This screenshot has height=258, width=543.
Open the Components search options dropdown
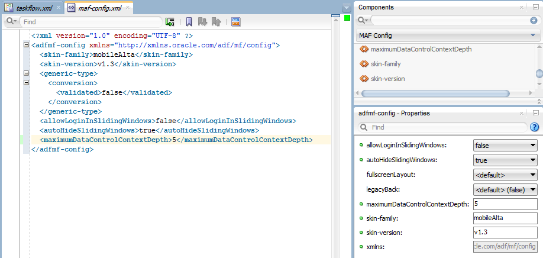(363, 21)
